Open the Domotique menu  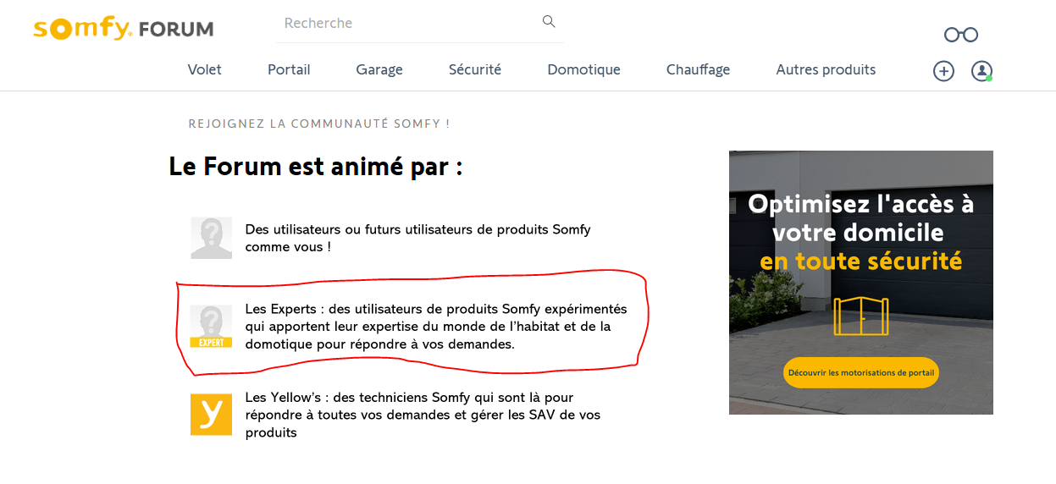583,70
